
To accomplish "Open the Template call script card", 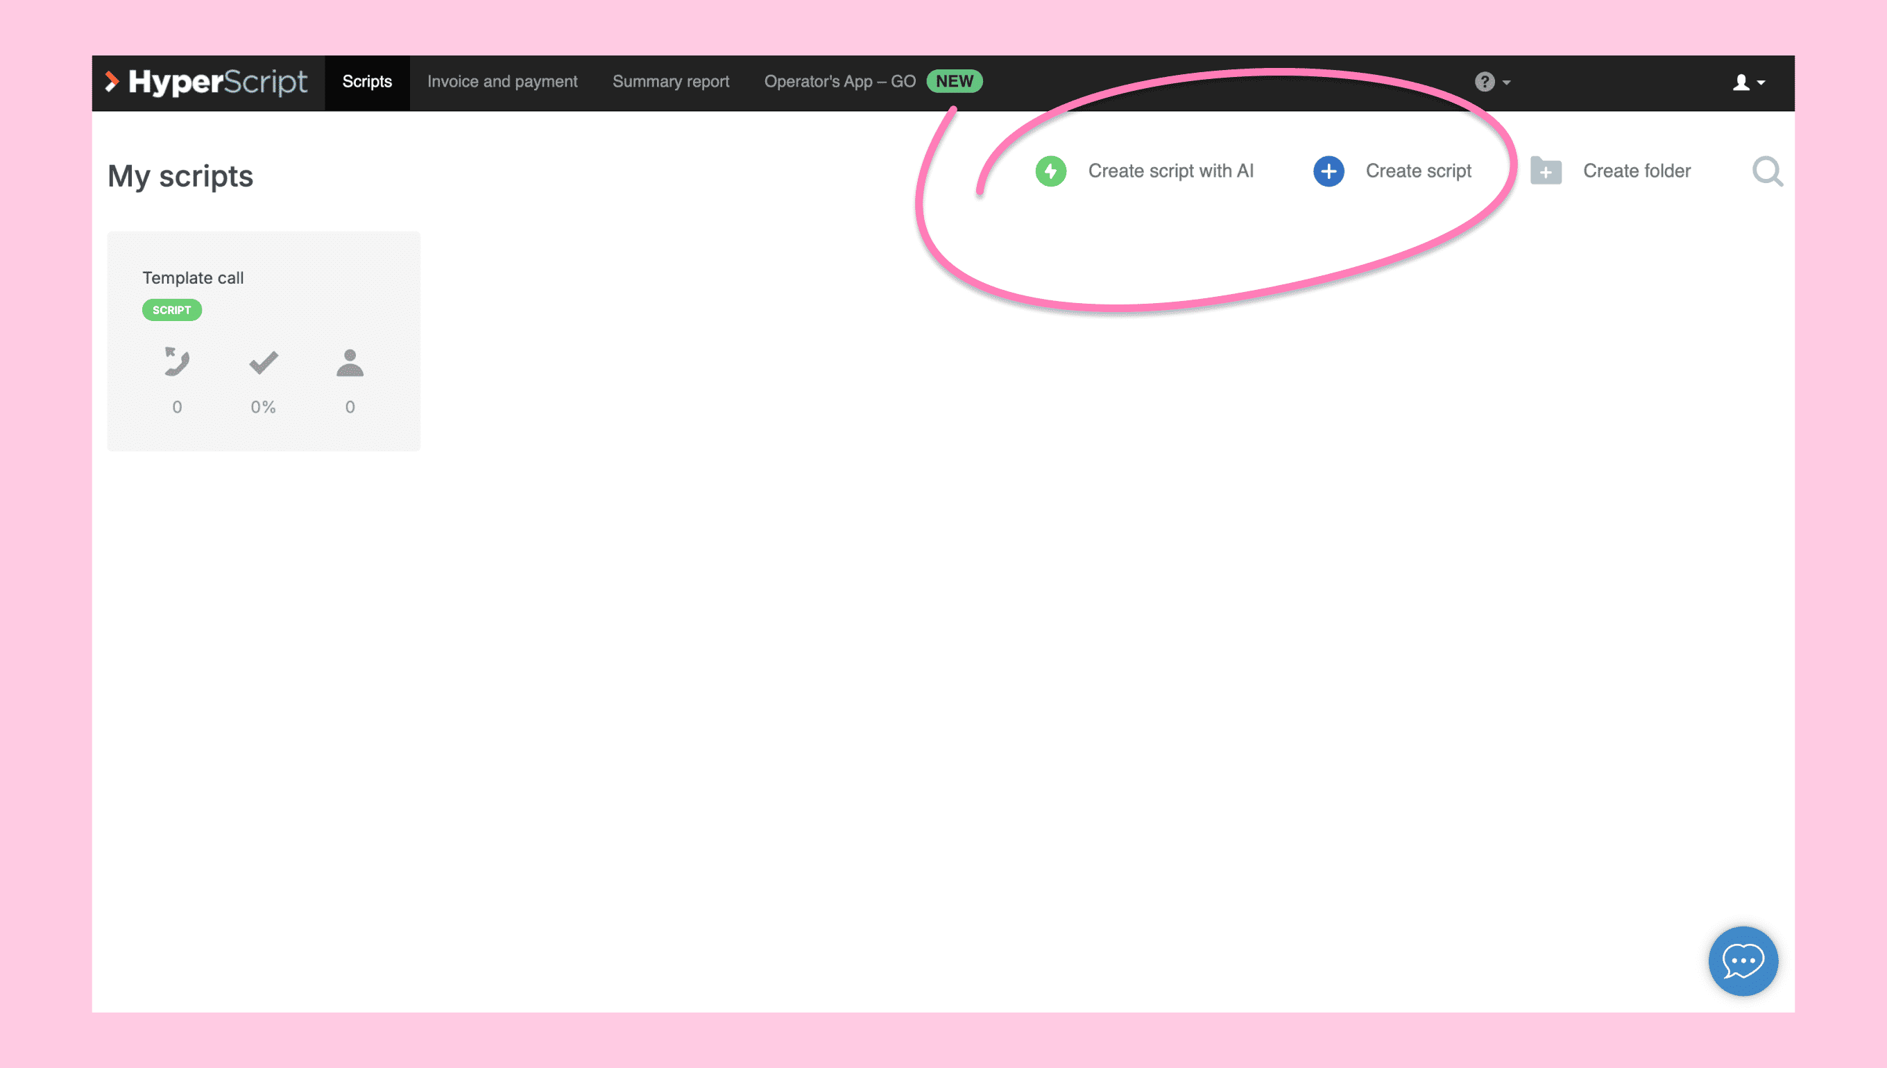I will (193, 278).
